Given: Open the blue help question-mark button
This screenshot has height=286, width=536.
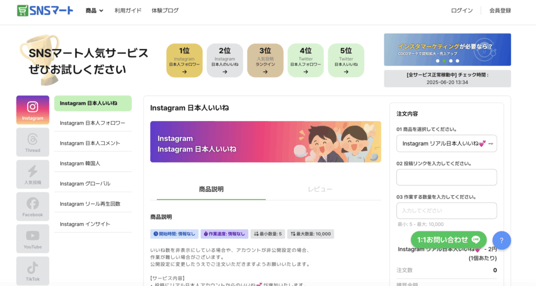Looking at the screenshot, I should pos(501,240).
